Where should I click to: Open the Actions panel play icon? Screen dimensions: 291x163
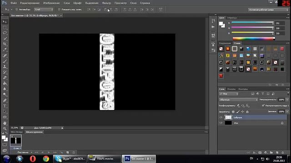(x=213, y=27)
